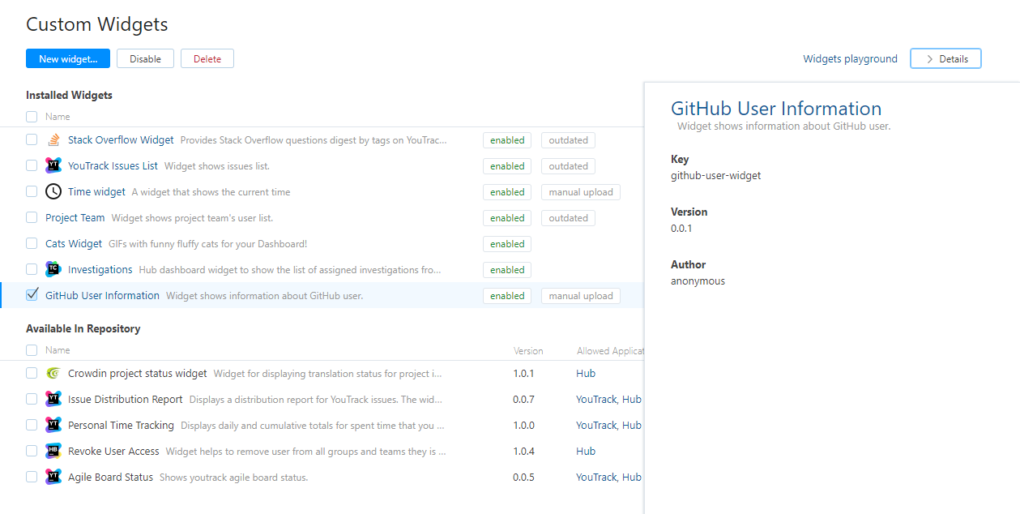Open the Project Team widget link
This screenshot has width=1020, height=514.
click(x=75, y=218)
